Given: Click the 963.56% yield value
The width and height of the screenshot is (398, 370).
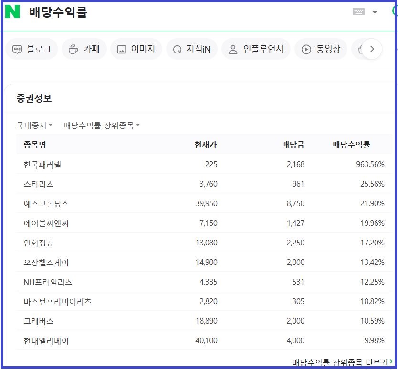Looking at the screenshot, I should click(x=370, y=164).
